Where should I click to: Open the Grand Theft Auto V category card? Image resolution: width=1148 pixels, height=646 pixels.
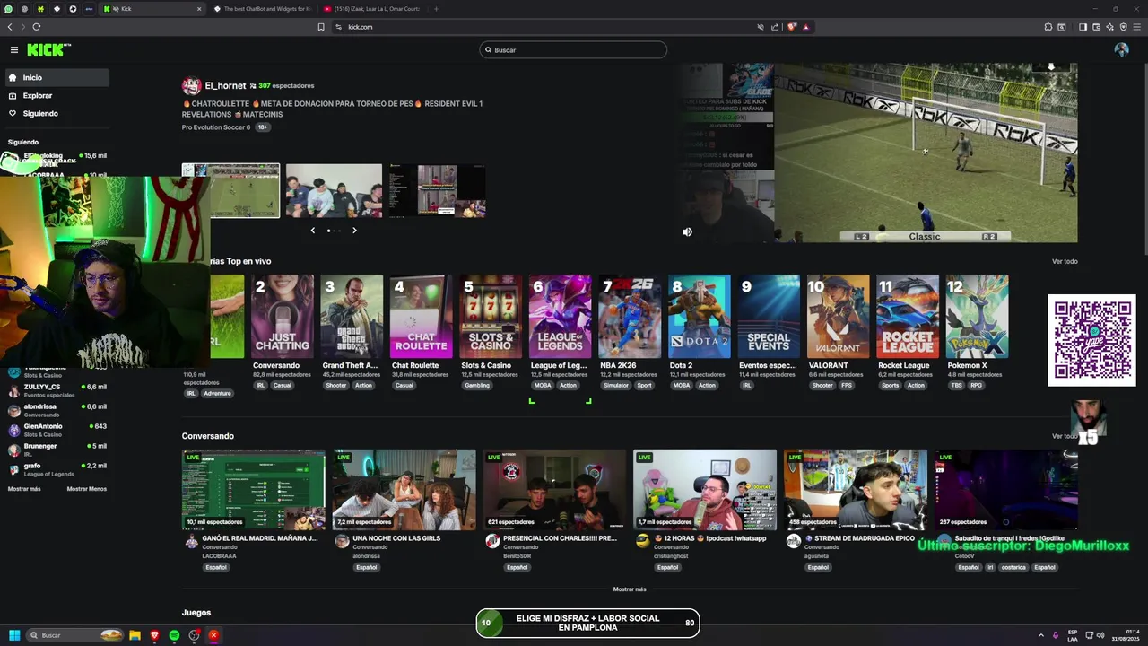pos(352,317)
